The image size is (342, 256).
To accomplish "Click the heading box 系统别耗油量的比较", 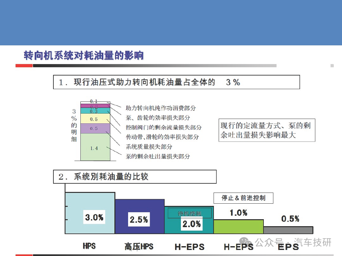I will (134, 177).
